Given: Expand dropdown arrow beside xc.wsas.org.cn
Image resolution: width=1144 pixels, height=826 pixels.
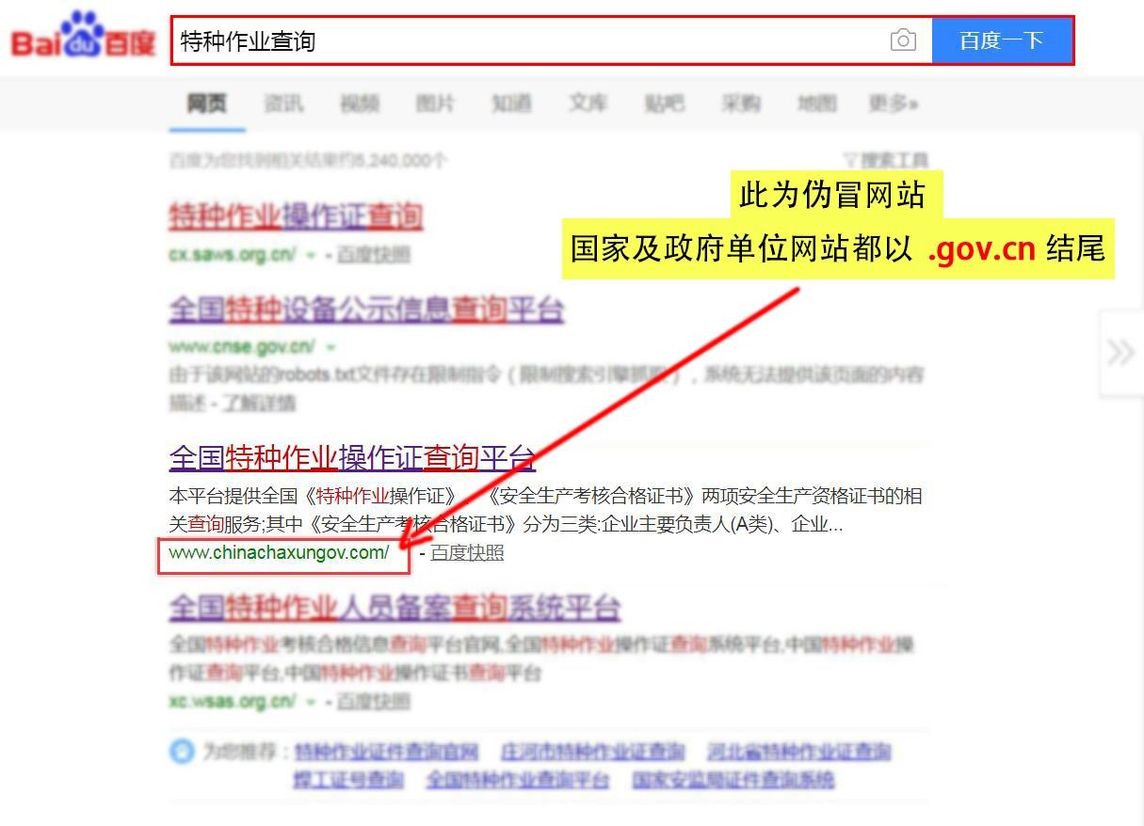Looking at the screenshot, I should pos(312,702).
